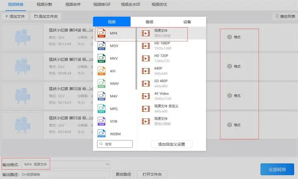Click the 添加文件夹 button
Image resolution: width=298 pixels, height=179 pixels.
pyautogui.click(x=46, y=16)
